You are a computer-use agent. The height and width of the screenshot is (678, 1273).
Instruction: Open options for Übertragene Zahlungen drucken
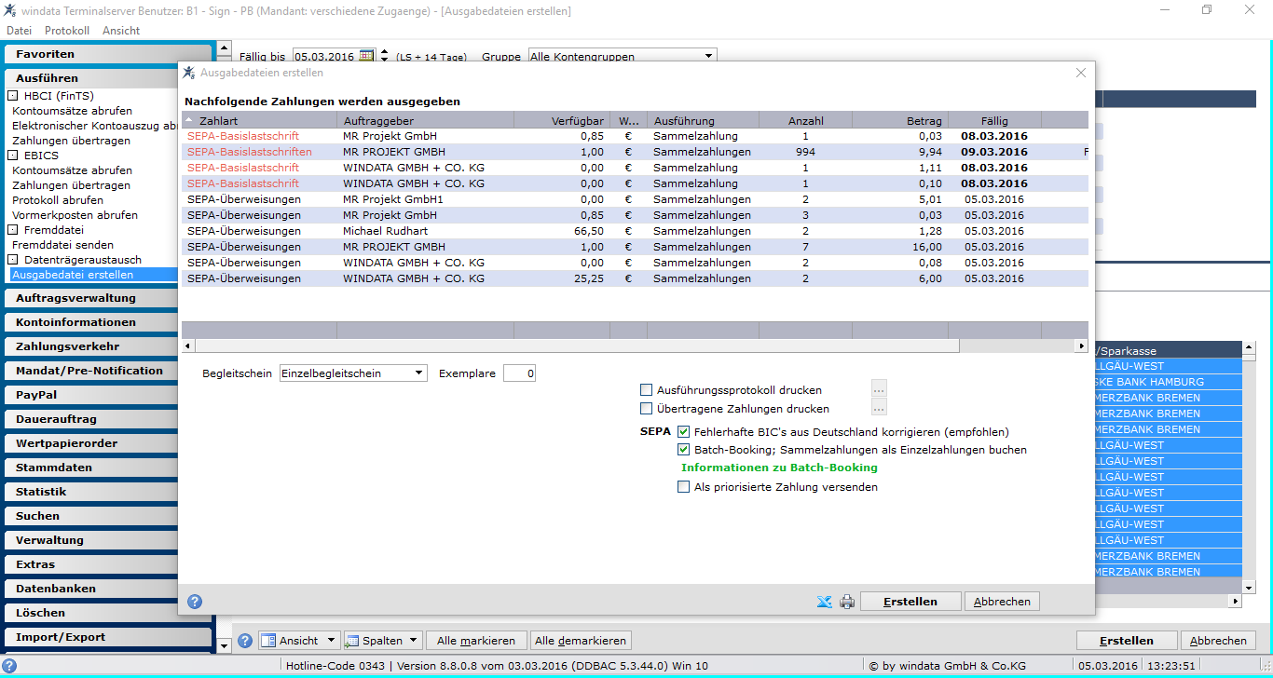point(879,407)
